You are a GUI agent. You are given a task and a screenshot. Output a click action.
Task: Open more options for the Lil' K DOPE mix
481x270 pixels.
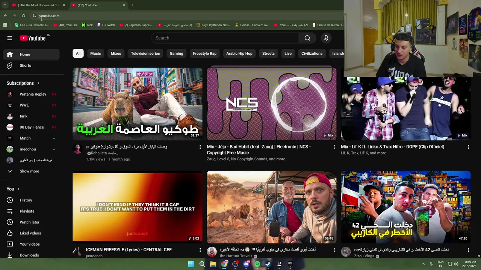(x=468, y=147)
